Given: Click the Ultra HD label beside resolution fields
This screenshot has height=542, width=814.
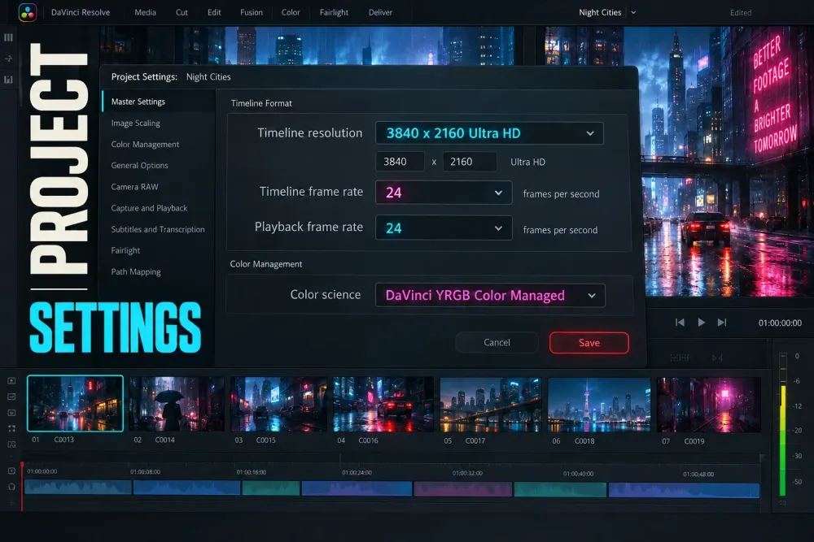Looking at the screenshot, I should 528,163.
